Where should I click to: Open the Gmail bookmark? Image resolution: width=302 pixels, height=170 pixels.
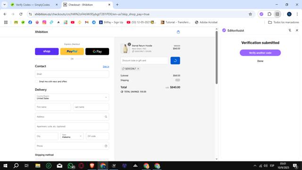point(87,22)
